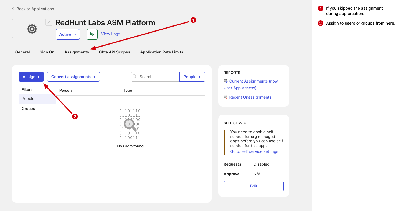401x211 pixels.
Task: Select the Groups filter
Action: (x=28, y=109)
